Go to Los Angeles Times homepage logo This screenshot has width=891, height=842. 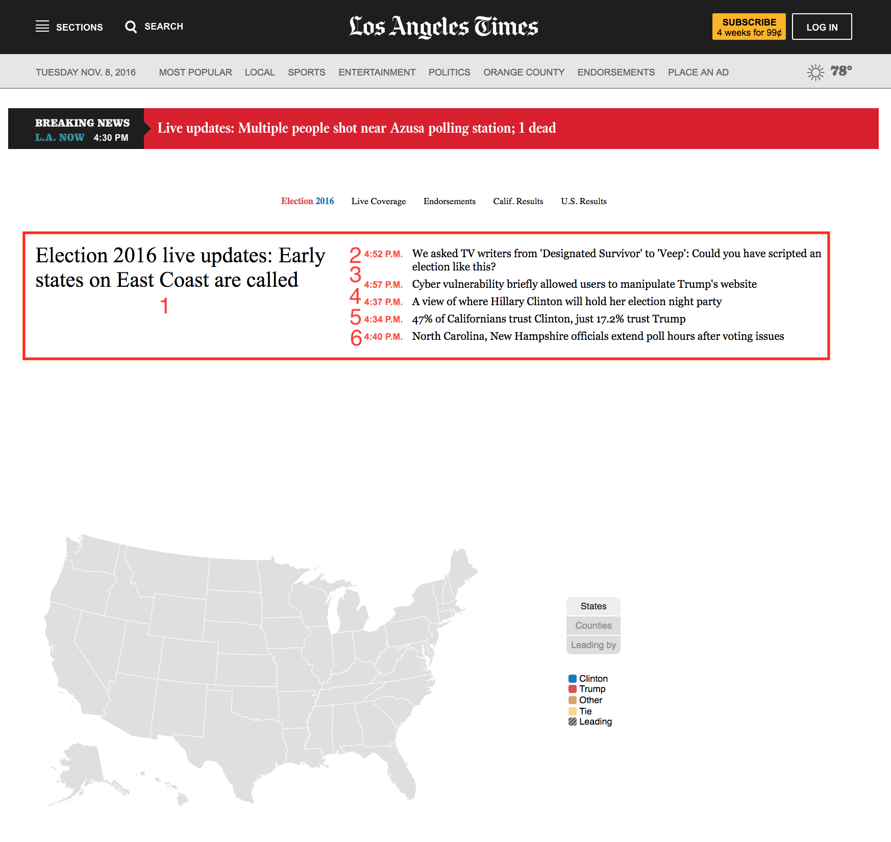(x=443, y=27)
